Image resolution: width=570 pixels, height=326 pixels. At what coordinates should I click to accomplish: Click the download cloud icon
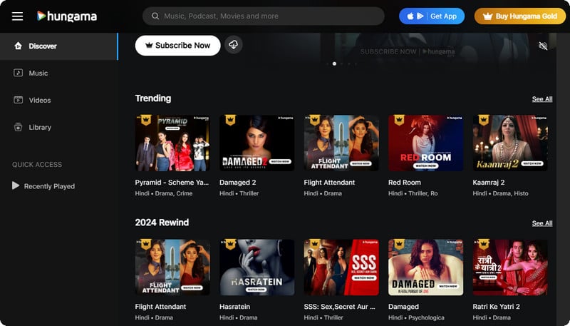click(x=234, y=45)
